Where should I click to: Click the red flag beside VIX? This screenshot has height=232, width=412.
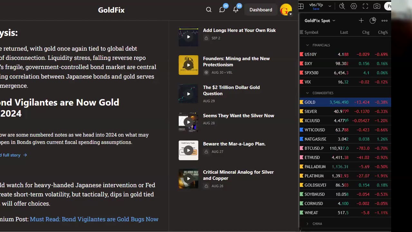(x=302, y=82)
